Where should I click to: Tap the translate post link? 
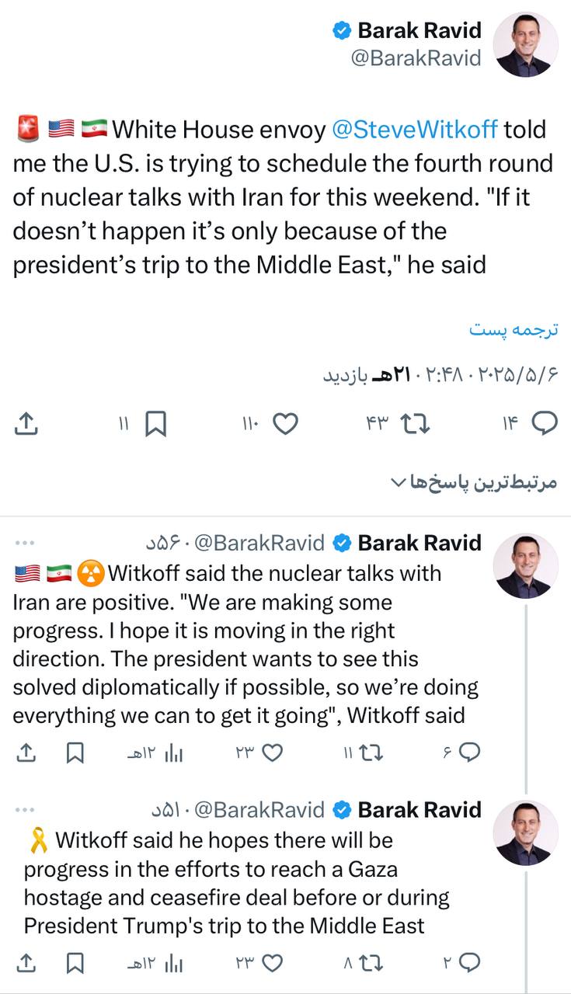pyautogui.click(x=514, y=329)
